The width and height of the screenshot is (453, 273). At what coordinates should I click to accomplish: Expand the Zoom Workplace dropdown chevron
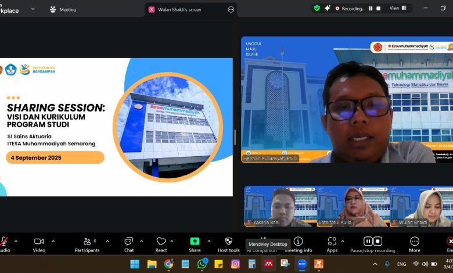33,9
